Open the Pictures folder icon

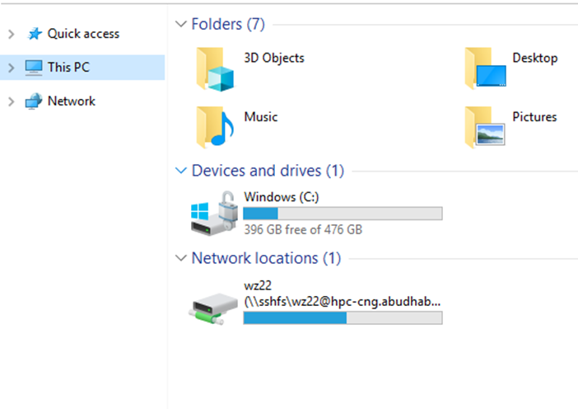tap(484, 127)
